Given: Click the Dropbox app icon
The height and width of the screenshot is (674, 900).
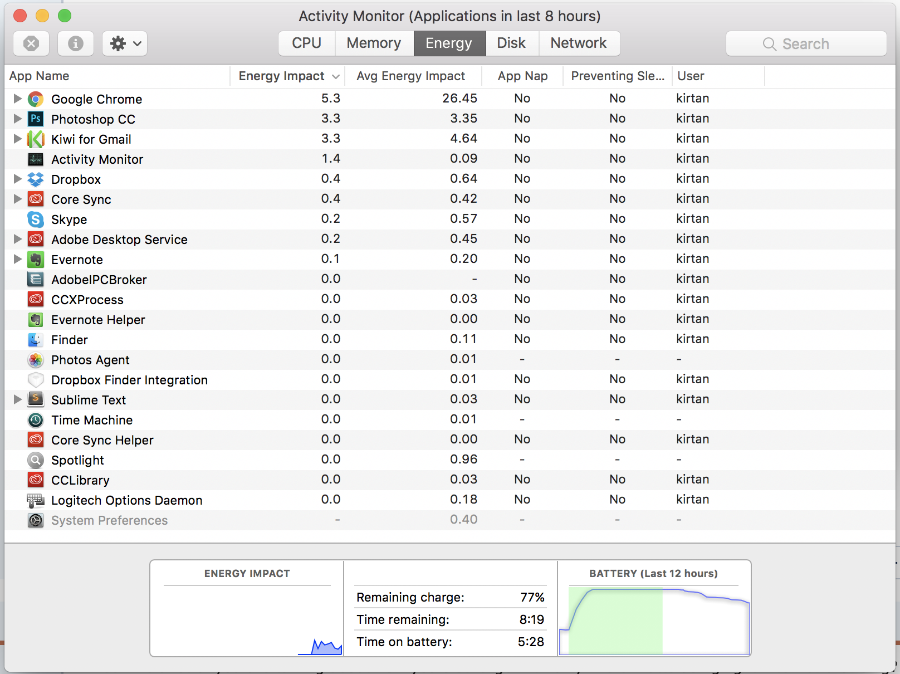Looking at the screenshot, I should 36,179.
